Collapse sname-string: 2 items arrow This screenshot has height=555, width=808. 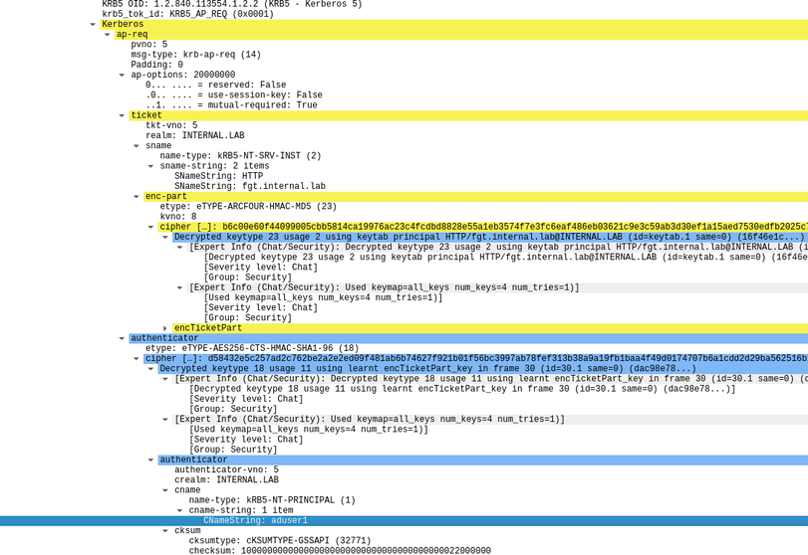coord(150,166)
